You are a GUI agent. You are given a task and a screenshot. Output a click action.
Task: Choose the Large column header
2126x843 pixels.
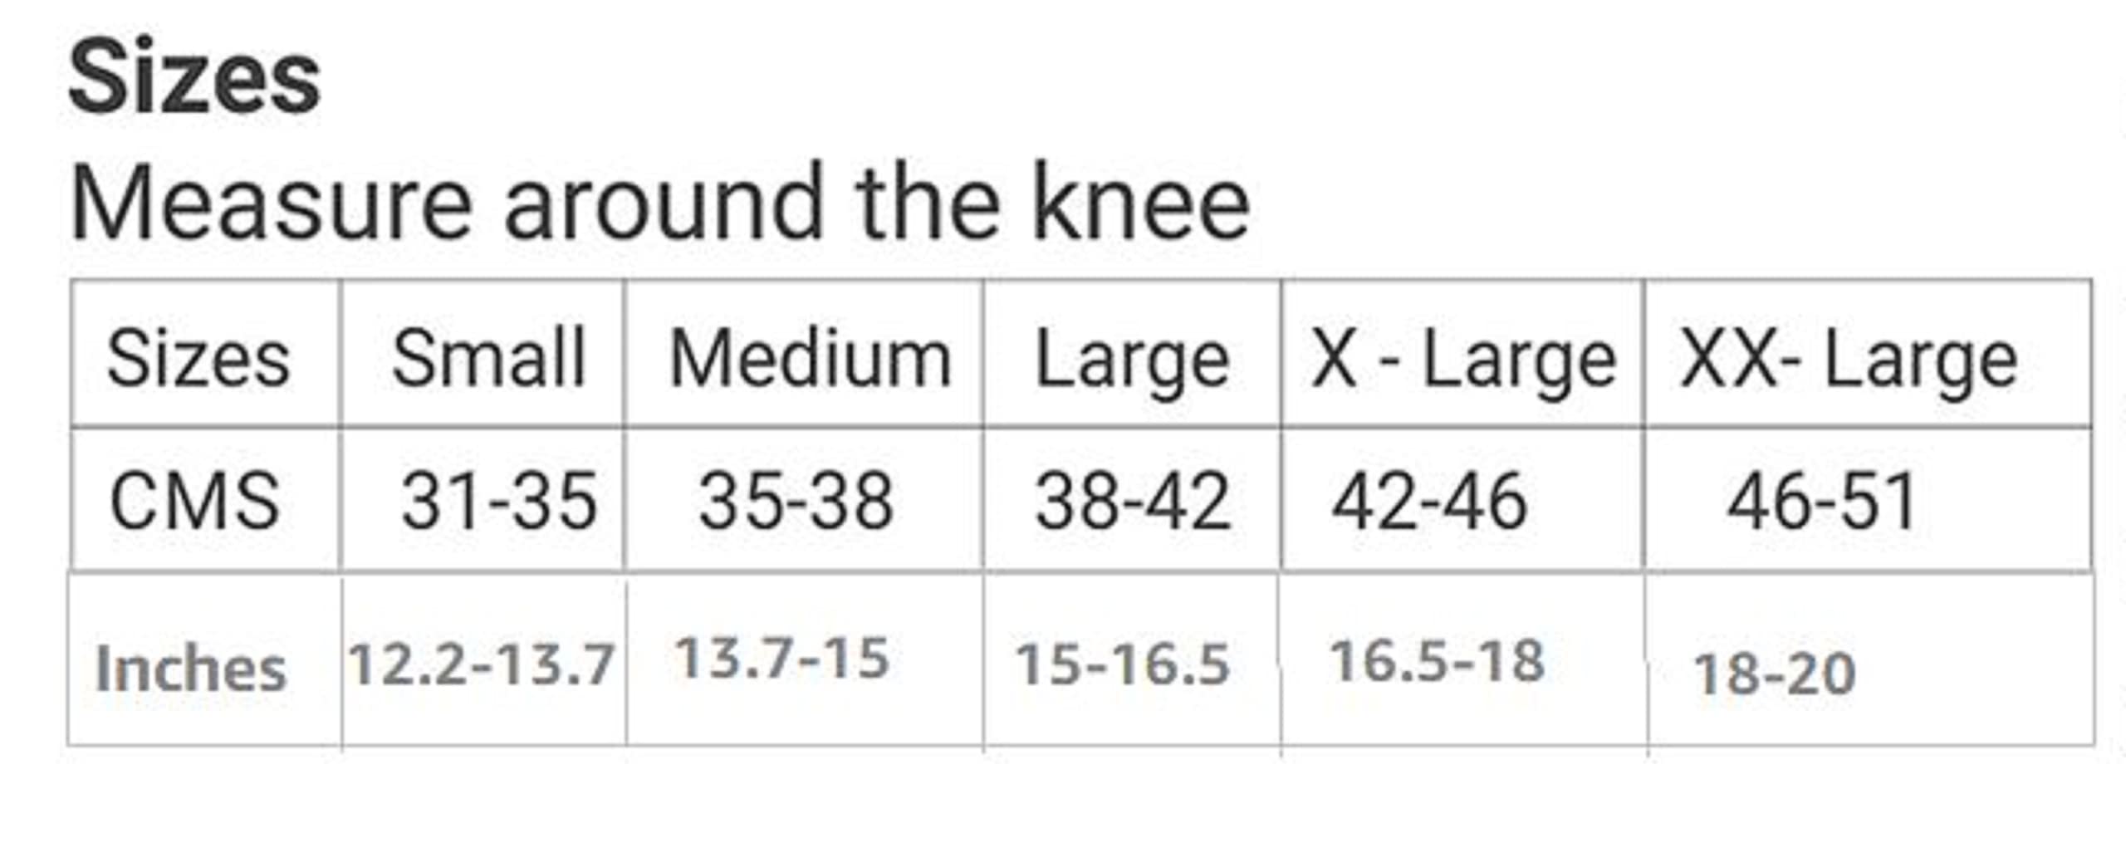1132,360
